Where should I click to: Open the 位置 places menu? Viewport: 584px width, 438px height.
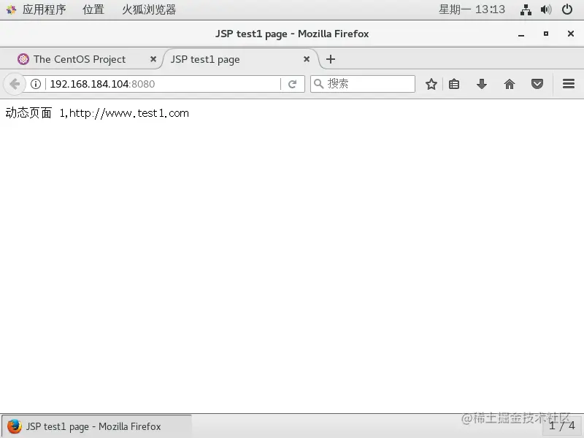pyautogui.click(x=93, y=9)
